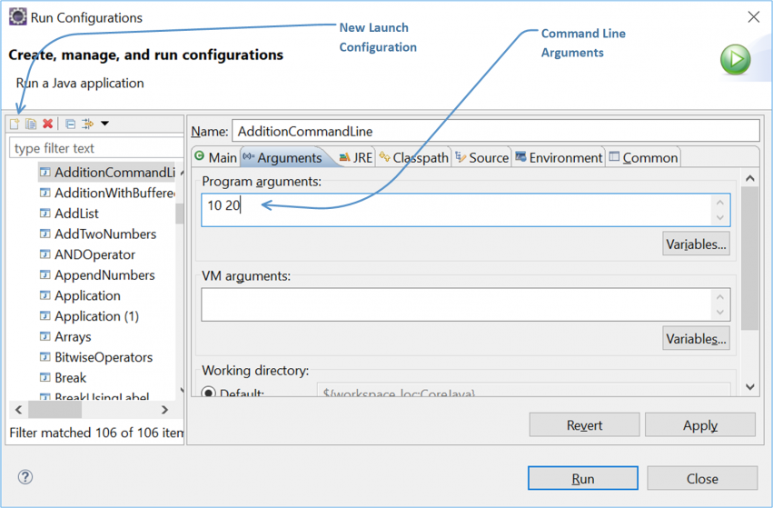Click the New launch configuration icon
This screenshot has height=508, width=773.
15,124
